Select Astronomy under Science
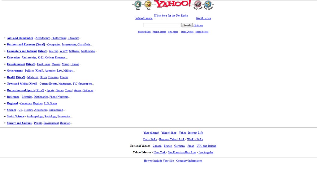Viewport: 317px width, 175px height. (41, 110)
